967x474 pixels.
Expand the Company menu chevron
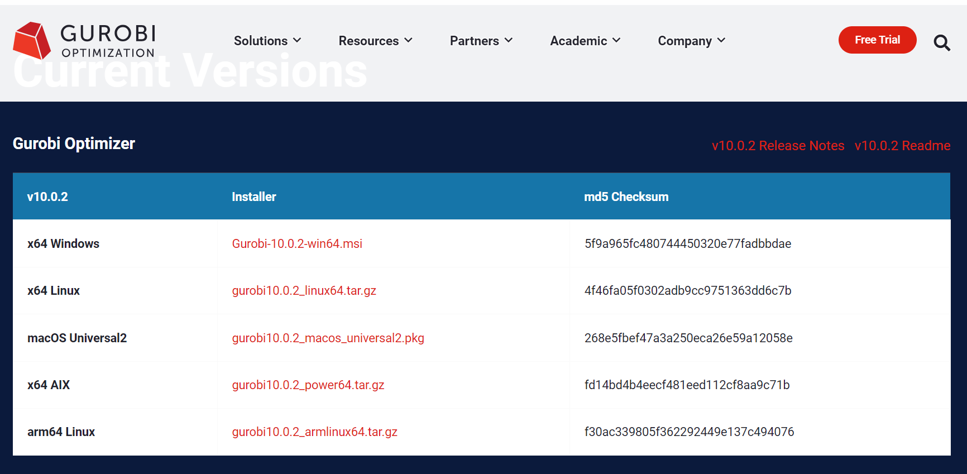click(721, 40)
